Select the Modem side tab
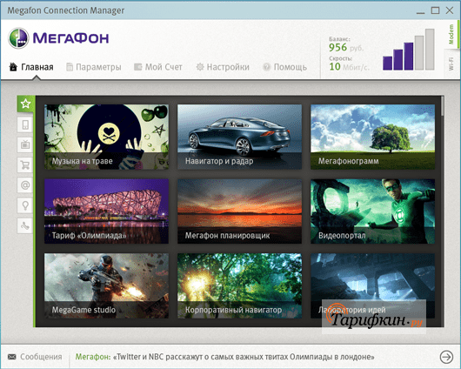The width and height of the screenshot is (461, 369). click(451, 35)
